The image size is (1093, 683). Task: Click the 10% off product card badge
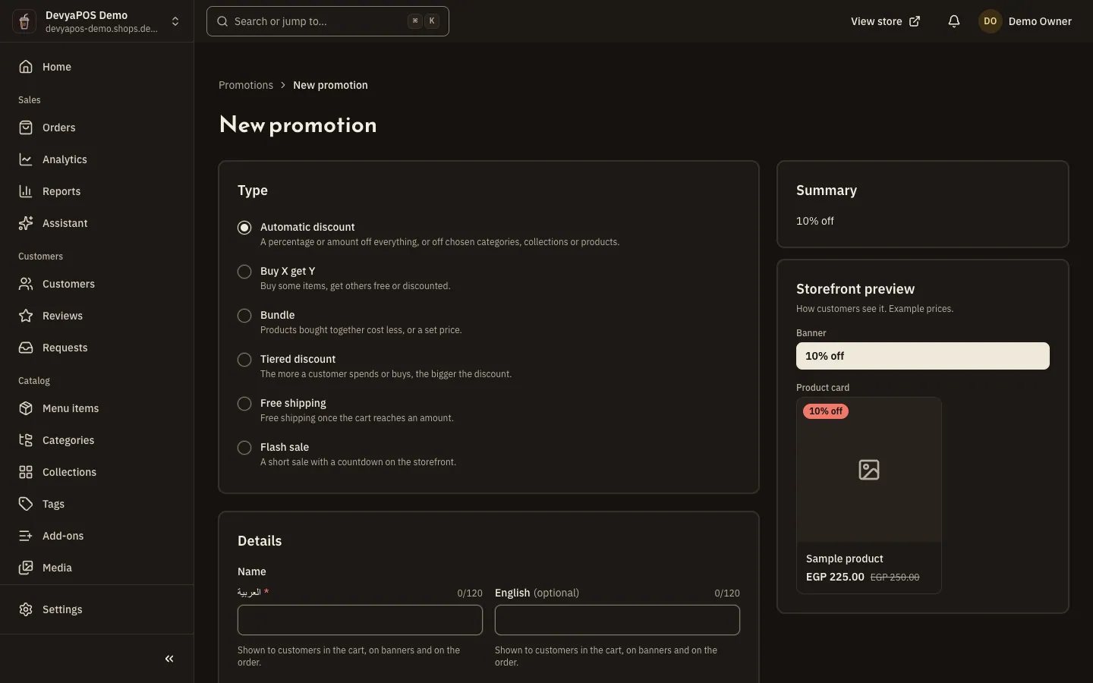[826, 411]
